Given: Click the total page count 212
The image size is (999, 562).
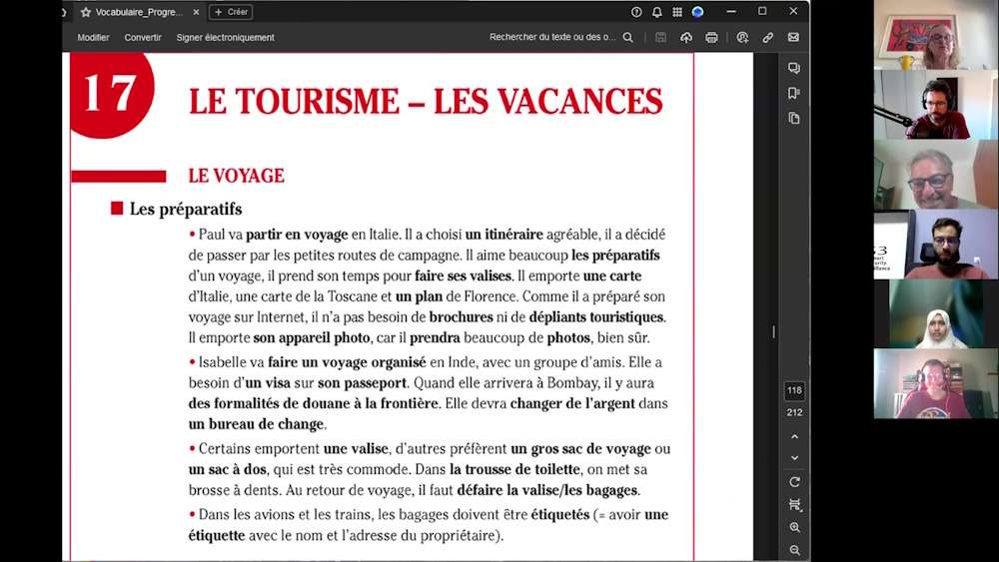Looking at the screenshot, I should click(794, 412).
